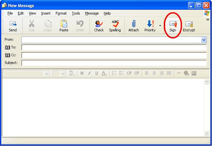This screenshot has width=212, height=146.
Task: Click the Check names icon
Action: [x=99, y=26]
